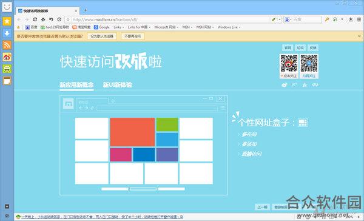The width and height of the screenshot is (364, 221).
Task: Click the Weibo QR code image
Action: click(289, 63)
